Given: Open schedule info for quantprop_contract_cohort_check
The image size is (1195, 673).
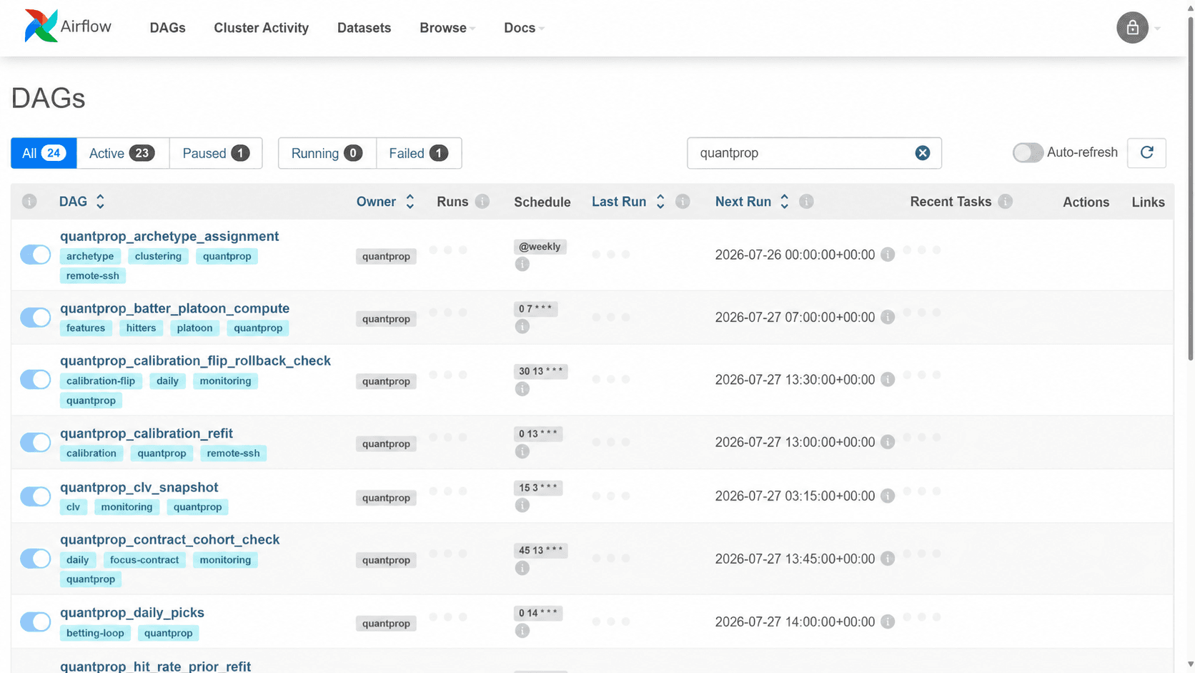Looking at the screenshot, I should tap(522, 568).
